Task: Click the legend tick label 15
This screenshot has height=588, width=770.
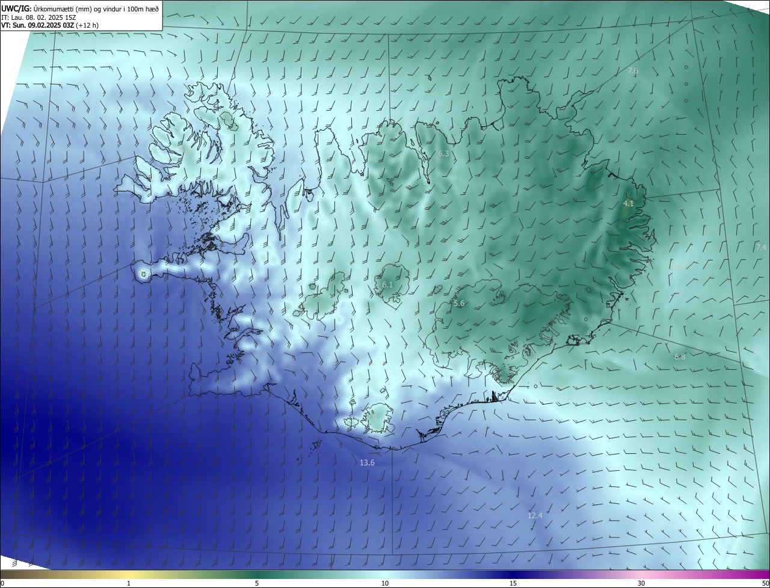Action: (x=513, y=584)
